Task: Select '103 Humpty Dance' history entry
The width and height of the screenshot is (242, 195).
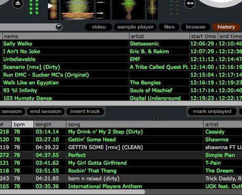Action: pyautogui.click(x=28, y=98)
